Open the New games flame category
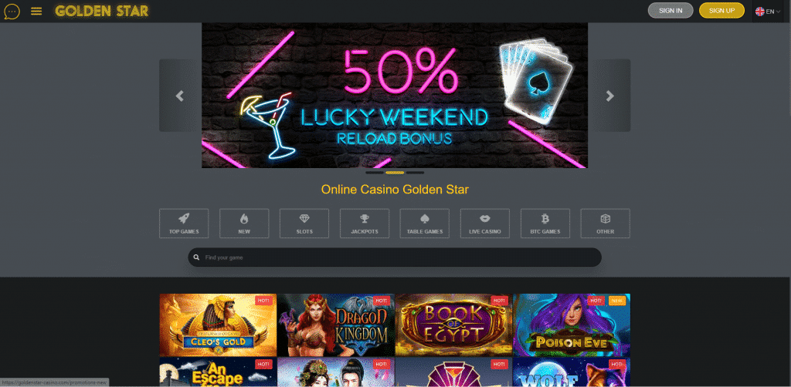The height and width of the screenshot is (387, 791). point(244,224)
